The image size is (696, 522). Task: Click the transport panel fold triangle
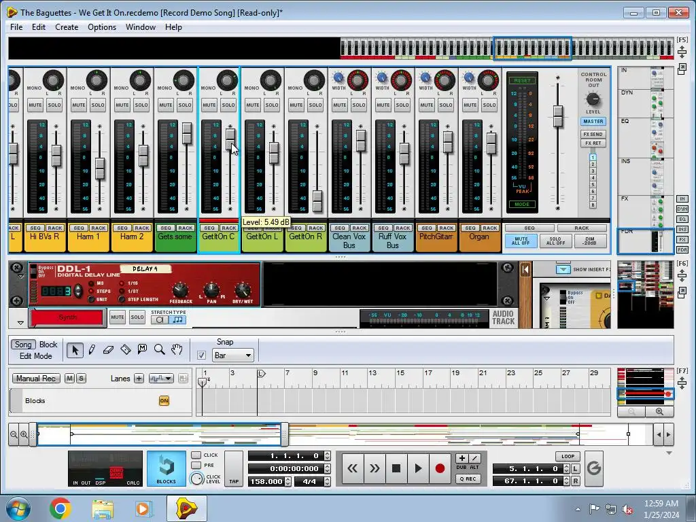pyautogui.click(x=669, y=453)
